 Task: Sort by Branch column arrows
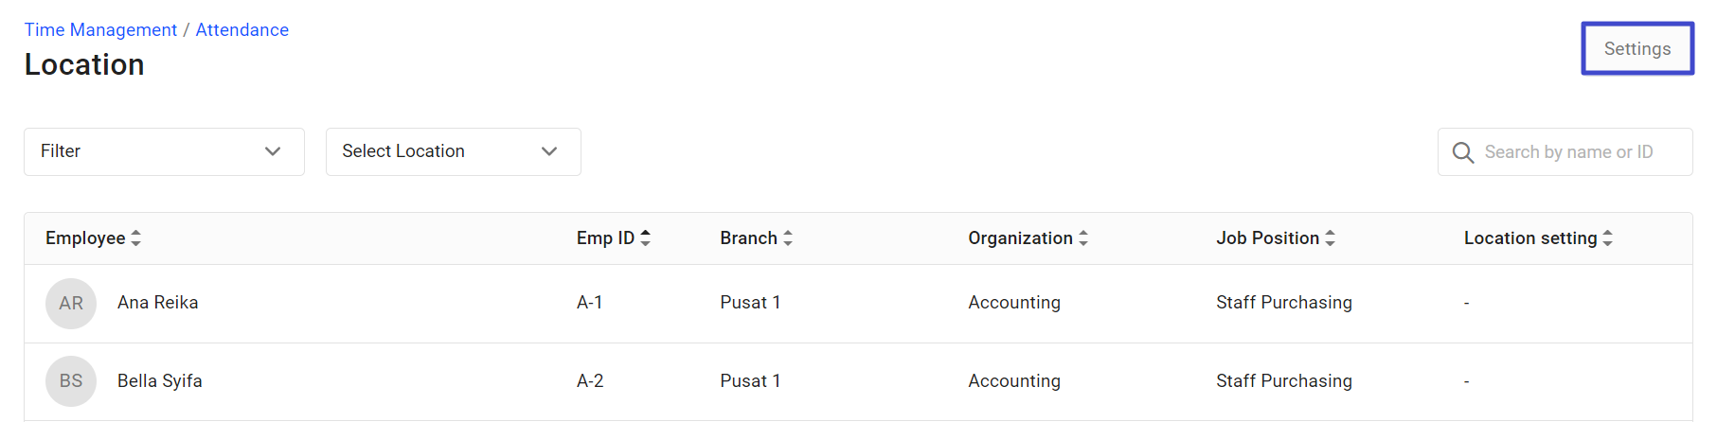point(788,238)
